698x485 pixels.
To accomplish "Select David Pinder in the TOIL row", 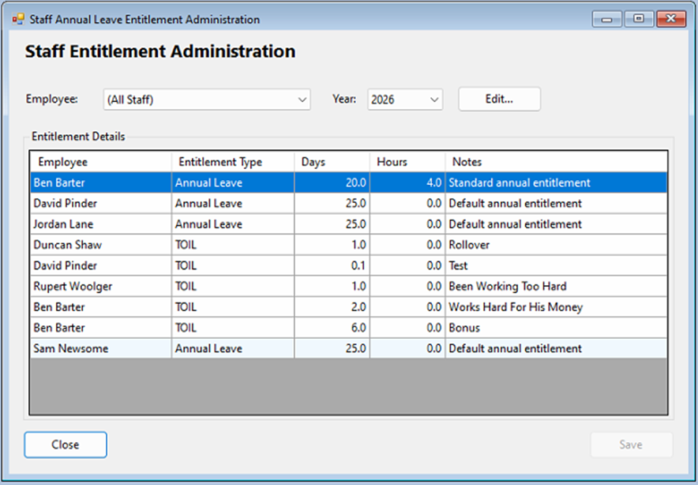I will pyautogui.click(x=100, y=265).
